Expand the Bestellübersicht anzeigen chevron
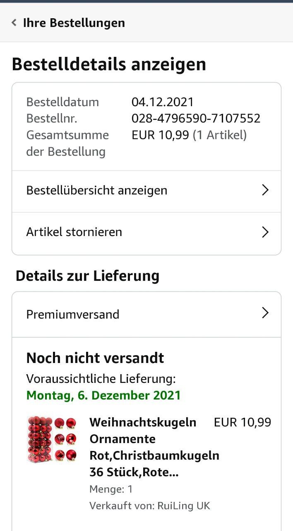This screenshot has width=293, height=531. (x=265, y=190)
